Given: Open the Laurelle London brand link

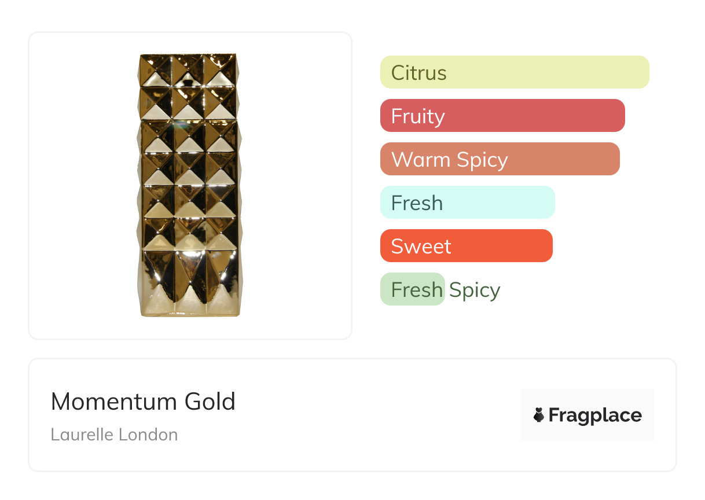Looking at the screenshot, I should pos(114,435).
